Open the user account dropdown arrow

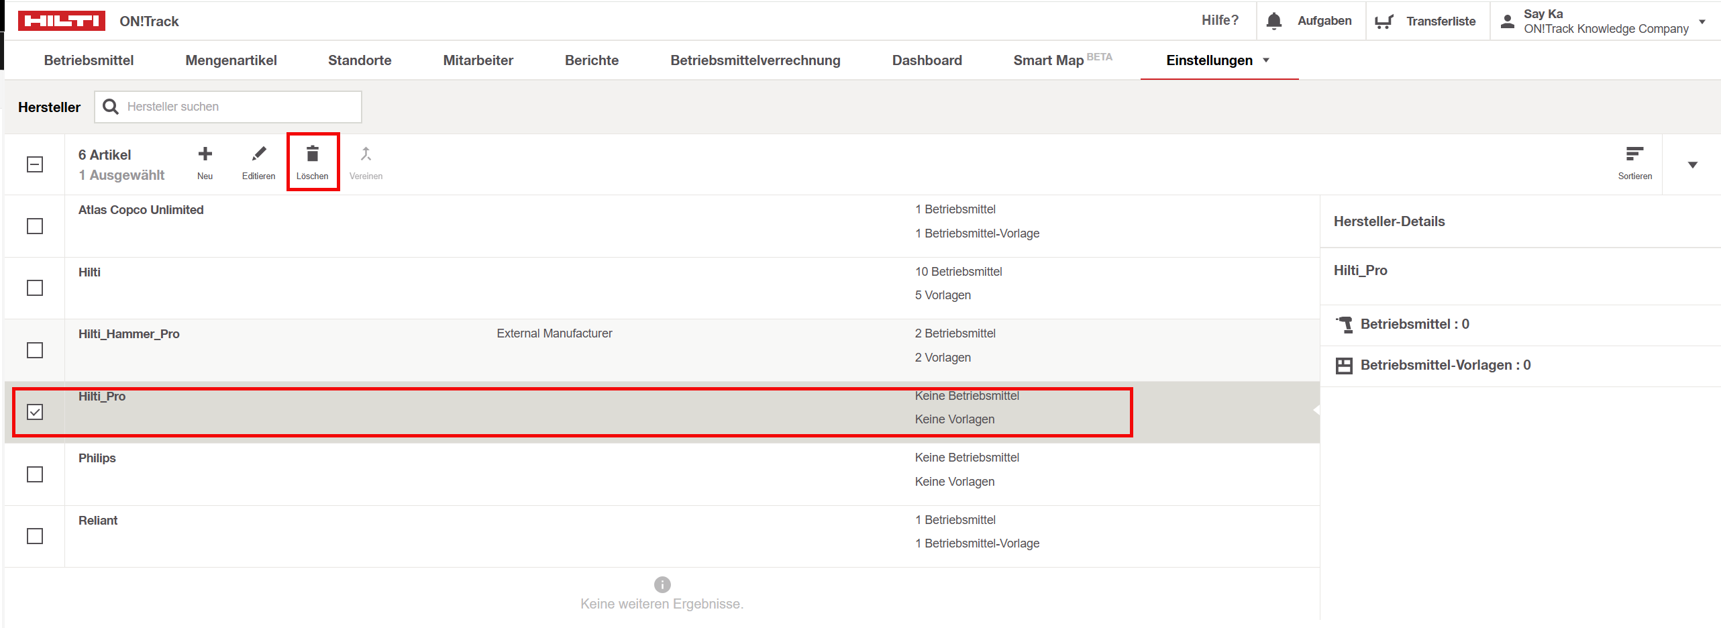point(1702,21)
